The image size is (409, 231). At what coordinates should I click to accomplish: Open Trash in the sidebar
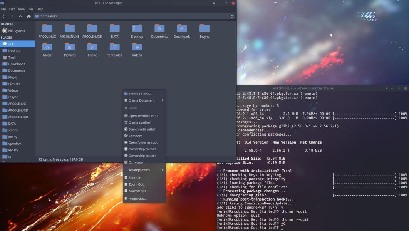(12, 57)
